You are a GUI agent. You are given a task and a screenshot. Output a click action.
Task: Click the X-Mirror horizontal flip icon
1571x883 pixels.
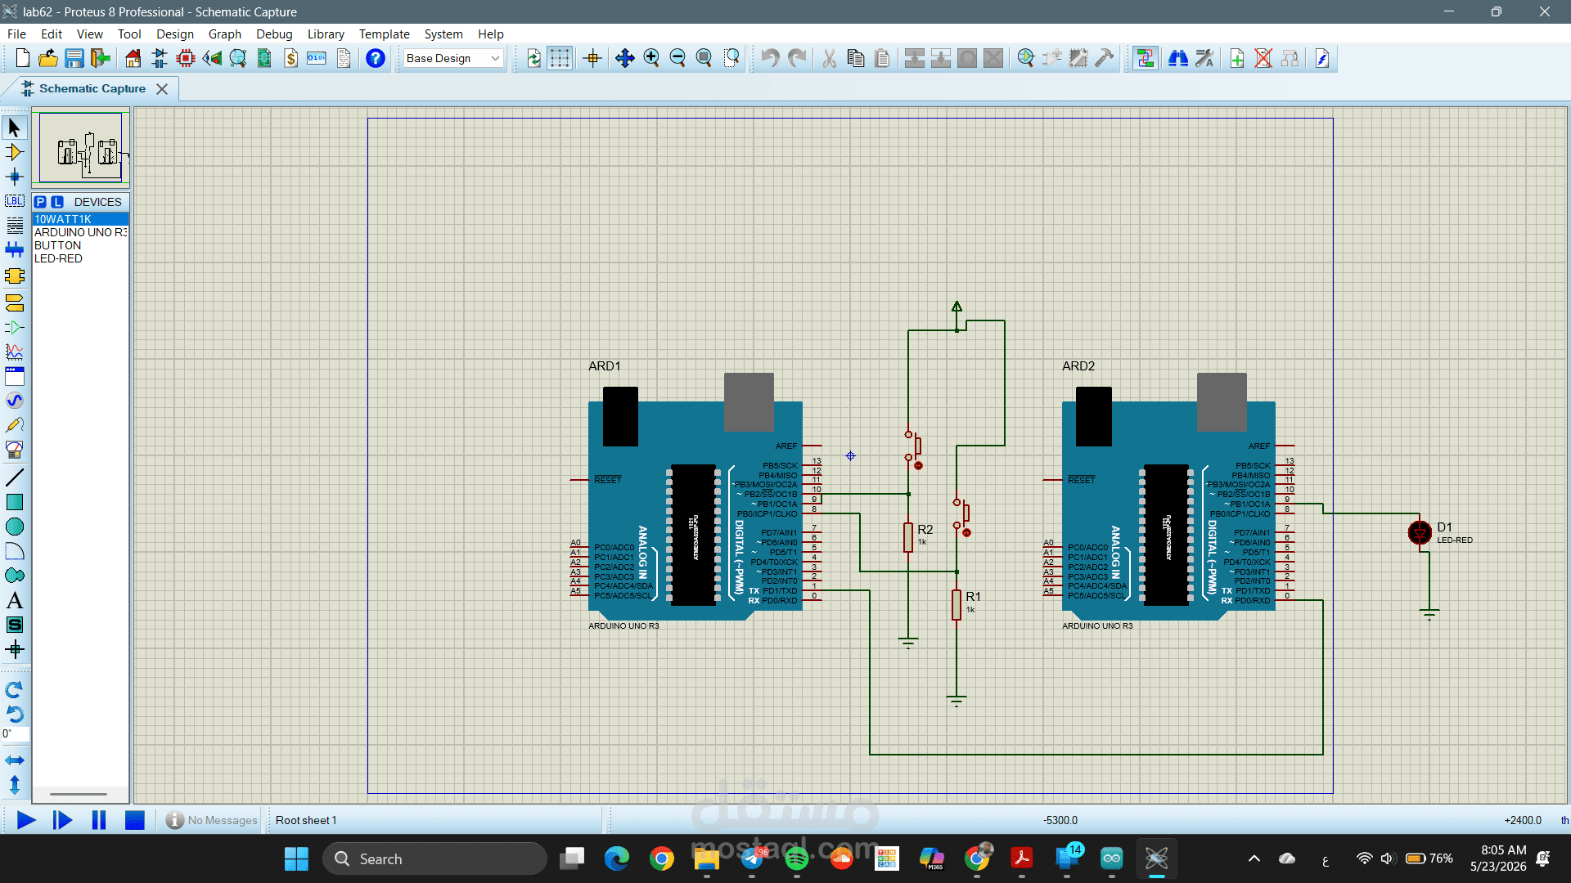point(14,760)
